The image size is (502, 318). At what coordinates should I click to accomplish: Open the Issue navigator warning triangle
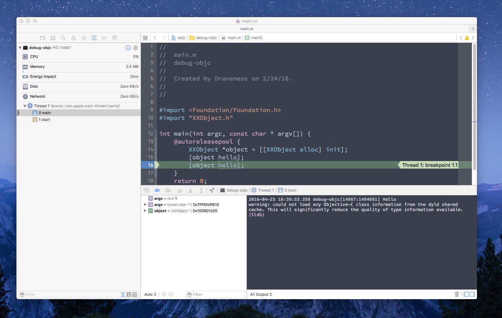click(x=73, y=38)
